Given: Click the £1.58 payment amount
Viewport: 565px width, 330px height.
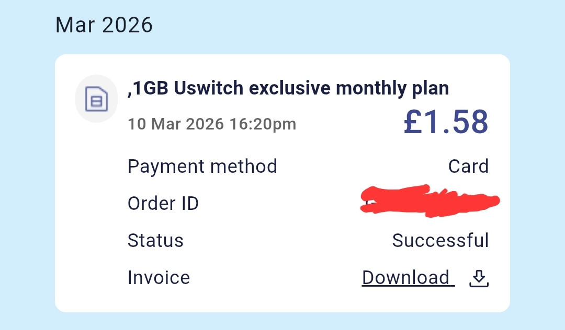Looking at the screenshot, I should [446, 122].
